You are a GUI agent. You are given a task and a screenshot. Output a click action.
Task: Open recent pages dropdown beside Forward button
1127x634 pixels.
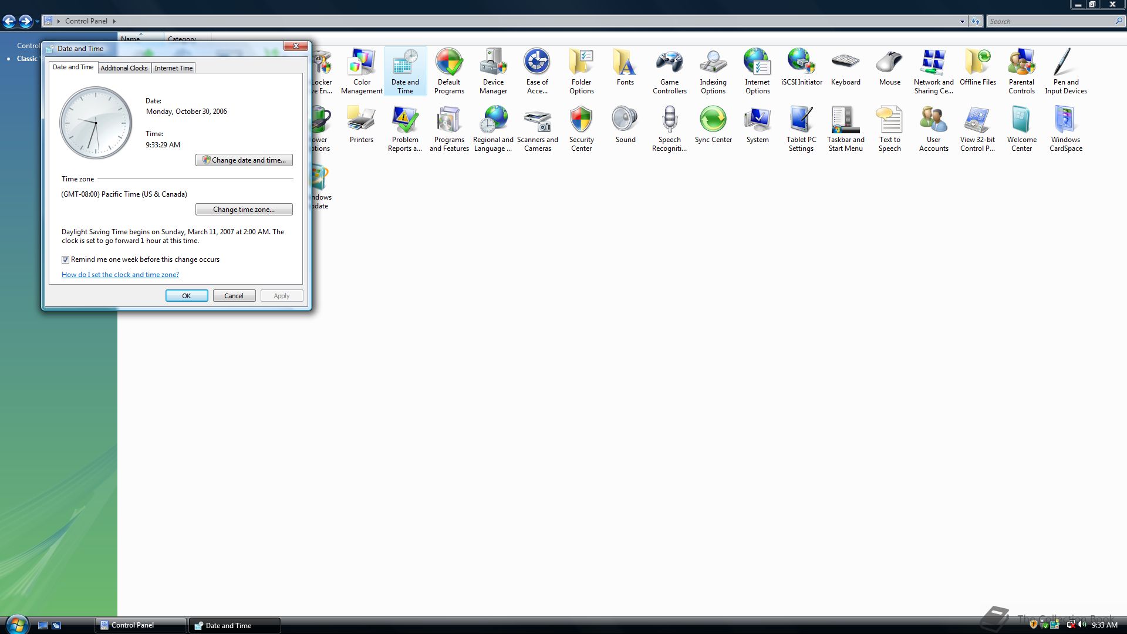37,22
